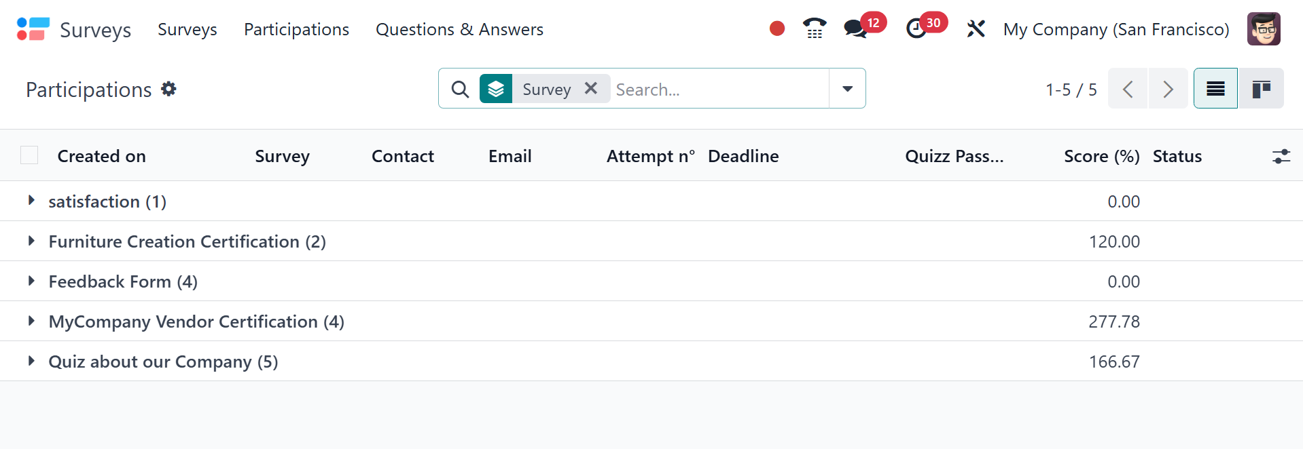
Task: Click the red recording indicator icon
Action: pos(777,28)
